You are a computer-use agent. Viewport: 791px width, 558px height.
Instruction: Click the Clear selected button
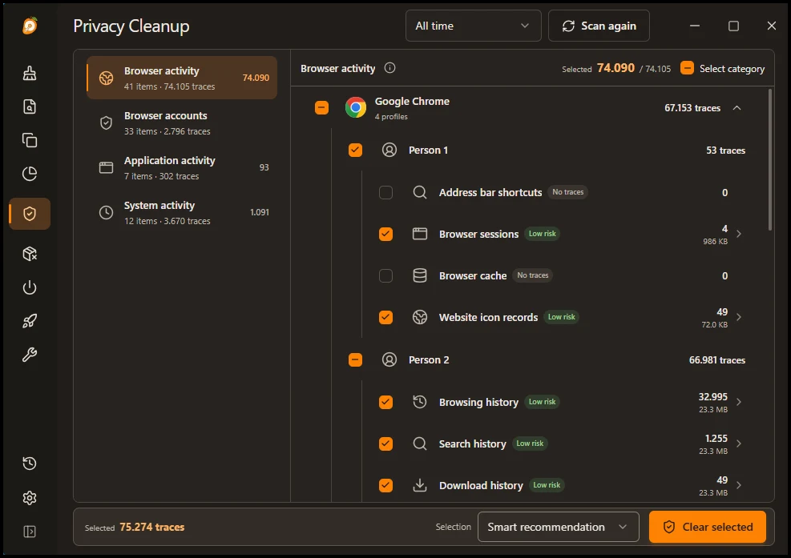pyautogui.click(x=708, y=527)
